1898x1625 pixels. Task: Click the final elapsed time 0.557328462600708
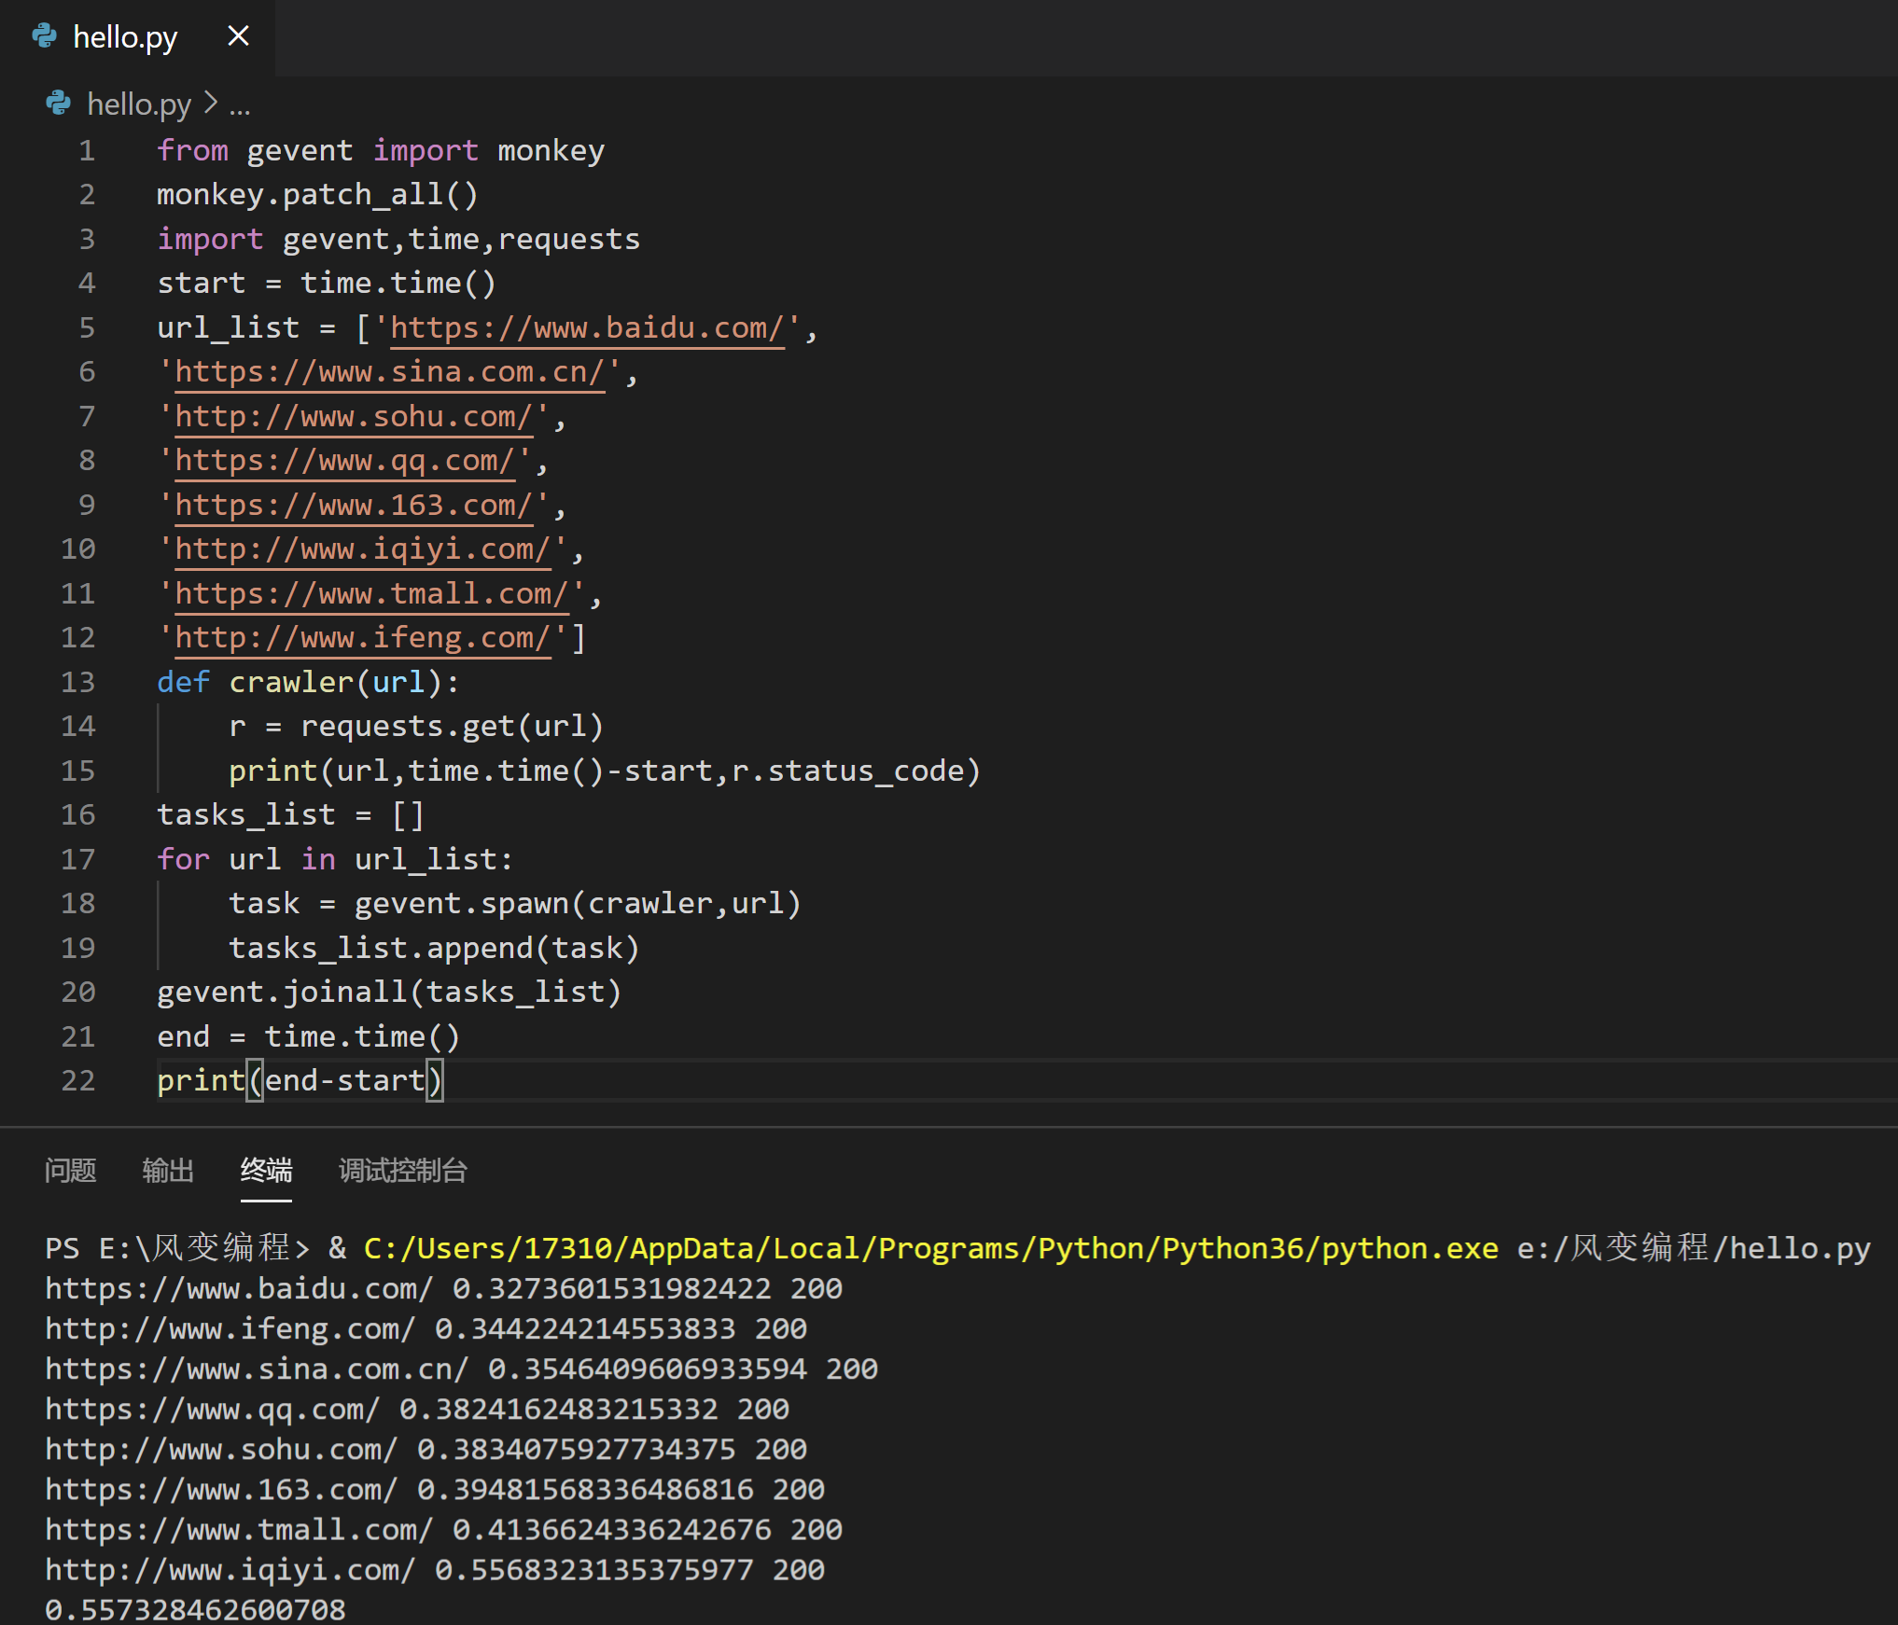(195, 1609)
